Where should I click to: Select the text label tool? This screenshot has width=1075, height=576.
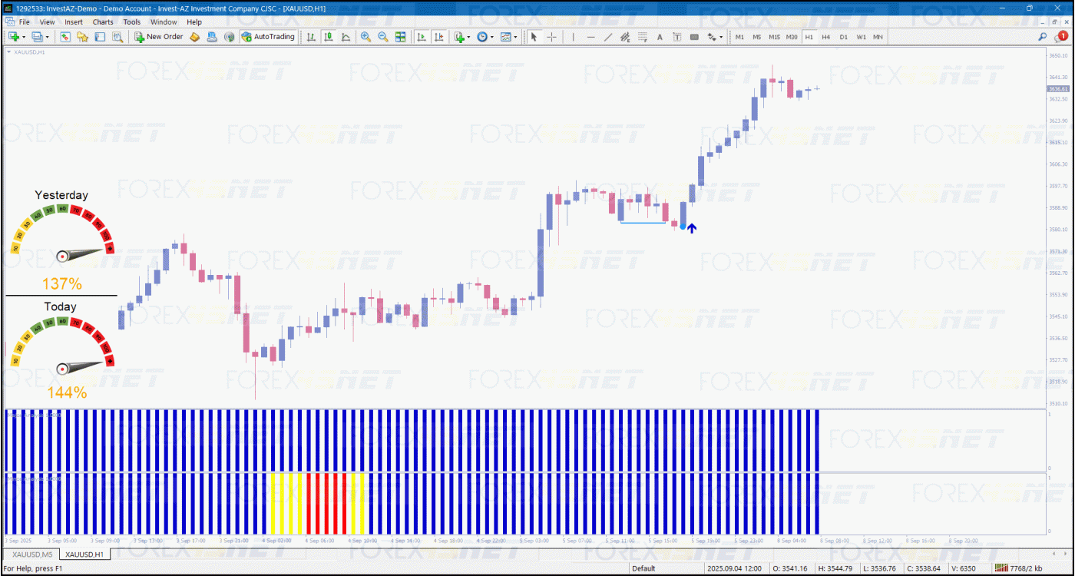tap(660, 37)
